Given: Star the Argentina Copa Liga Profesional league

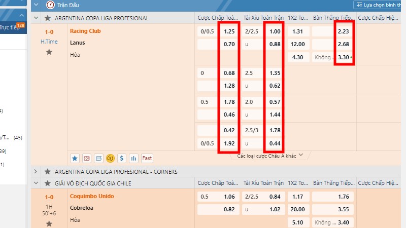Looking at the screenshot, I should [48, 18].
